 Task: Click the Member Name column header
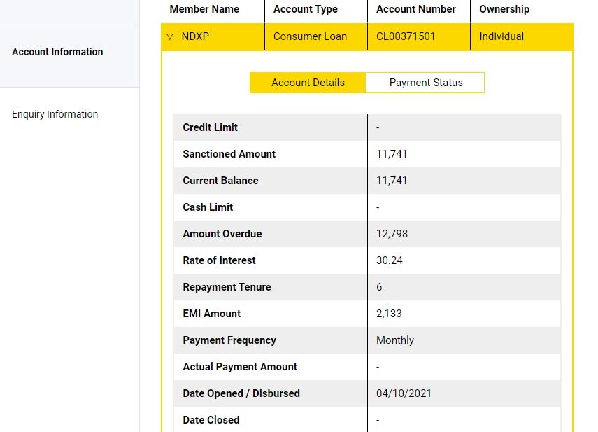point(204,9)
